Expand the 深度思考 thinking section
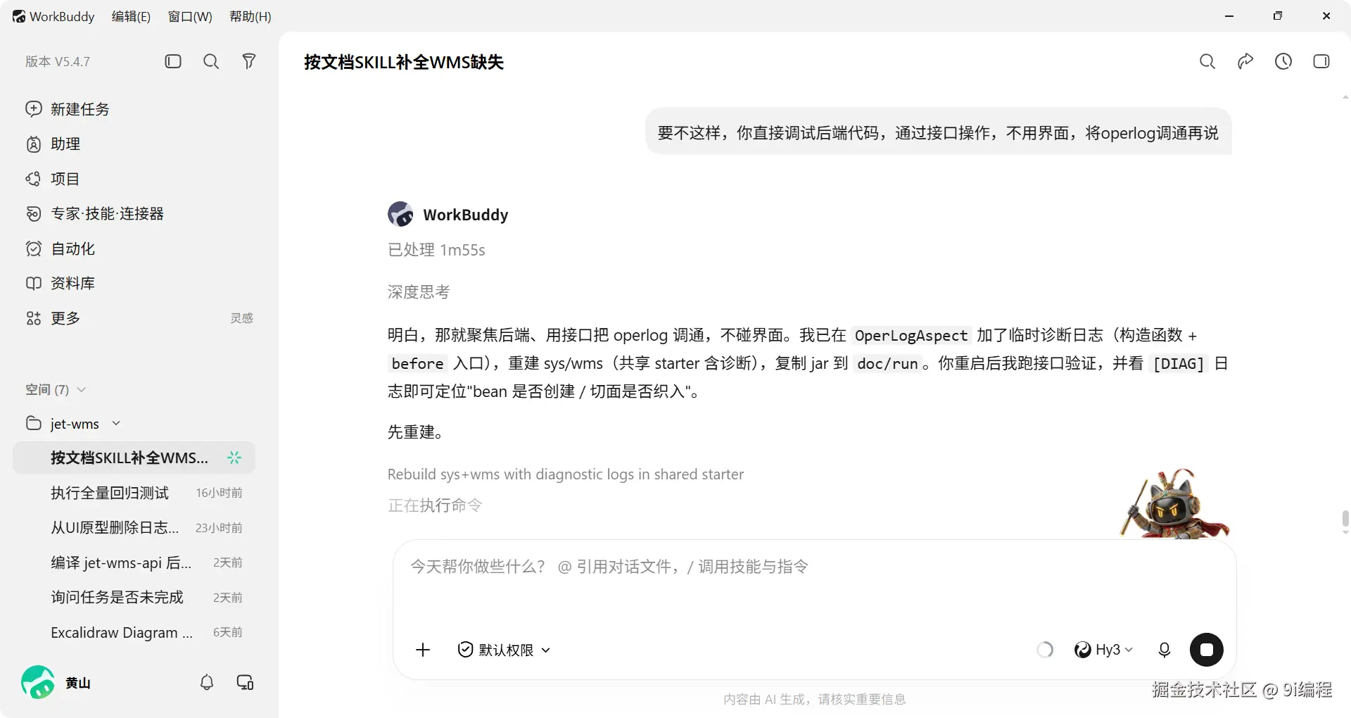This screenshot has width=1351, height=718. pos(419,291)
